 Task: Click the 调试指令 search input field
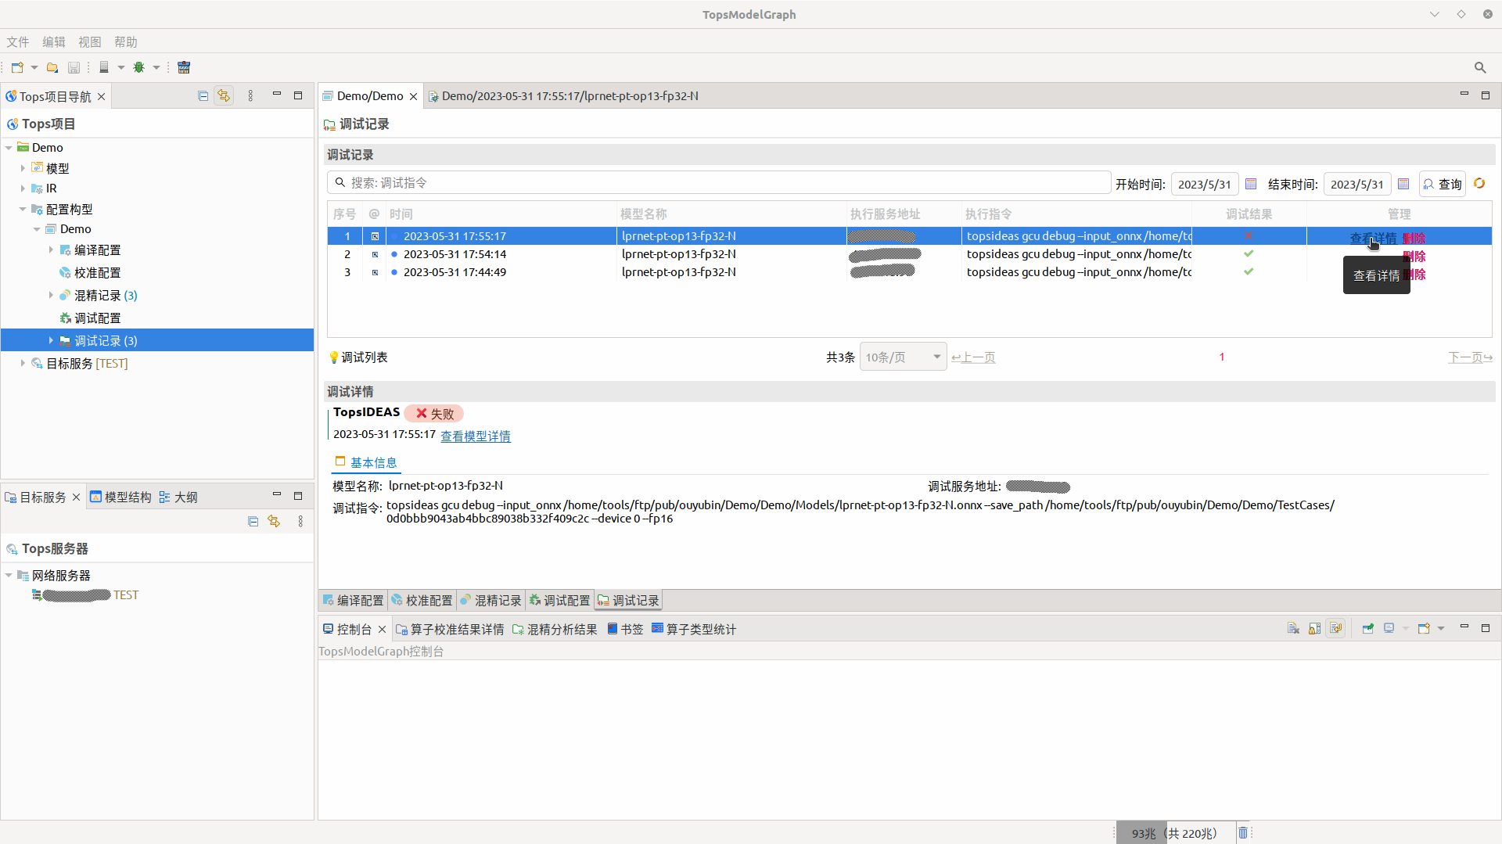(x=719, y=182)
